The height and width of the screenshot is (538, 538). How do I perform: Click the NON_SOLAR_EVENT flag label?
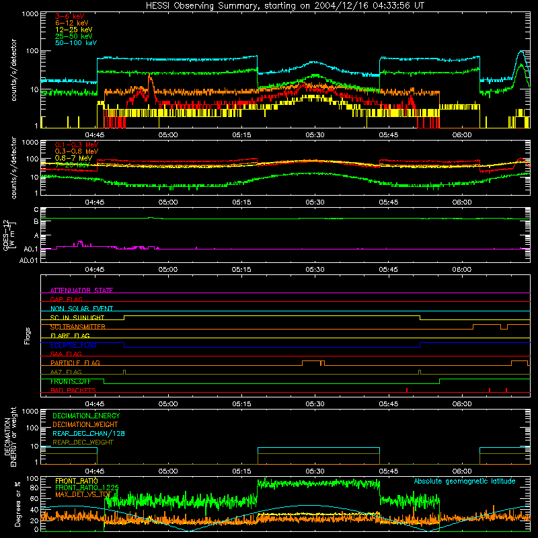pyautogui.click(x=81, y=309)
